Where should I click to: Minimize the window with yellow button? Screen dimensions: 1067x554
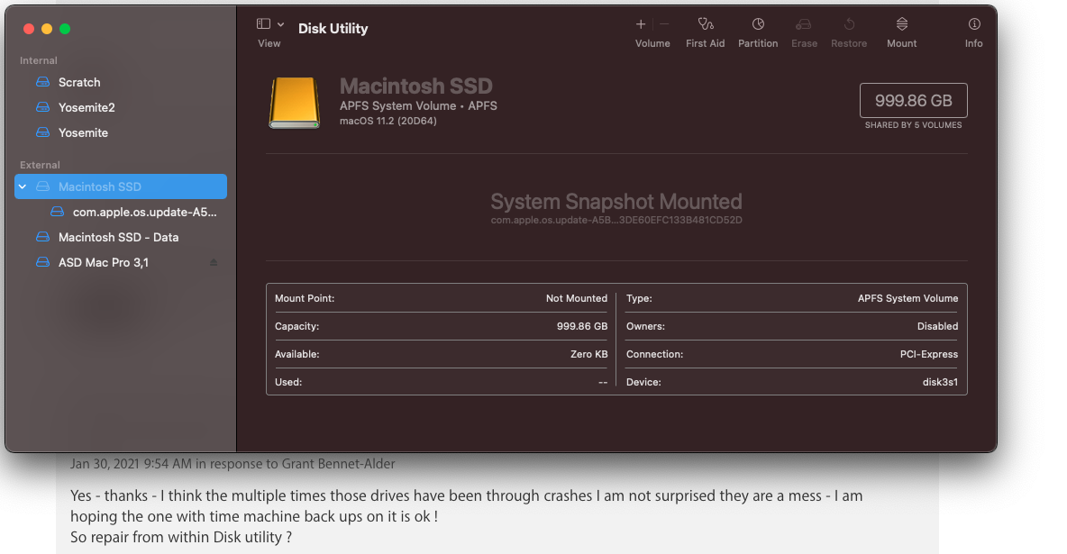(47, 29)
